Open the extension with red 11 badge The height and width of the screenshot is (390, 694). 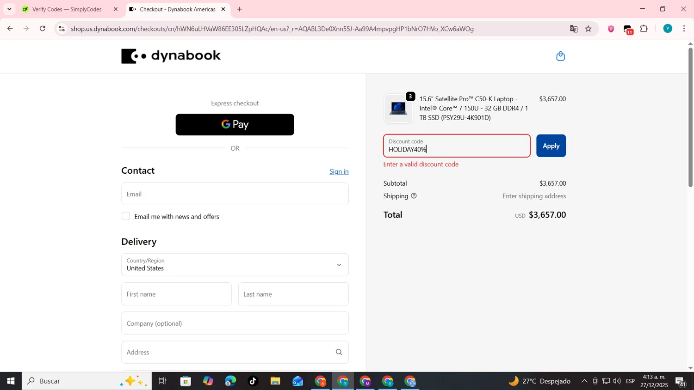point(628,30)
